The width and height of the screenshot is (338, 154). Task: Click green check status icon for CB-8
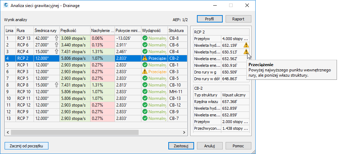[x=145, y=38]
